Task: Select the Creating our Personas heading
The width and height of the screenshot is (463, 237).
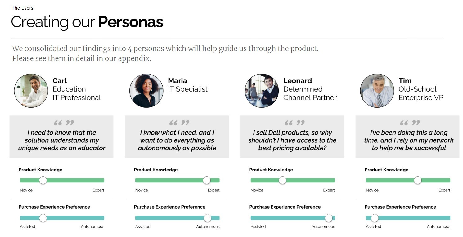Action: 87,22
